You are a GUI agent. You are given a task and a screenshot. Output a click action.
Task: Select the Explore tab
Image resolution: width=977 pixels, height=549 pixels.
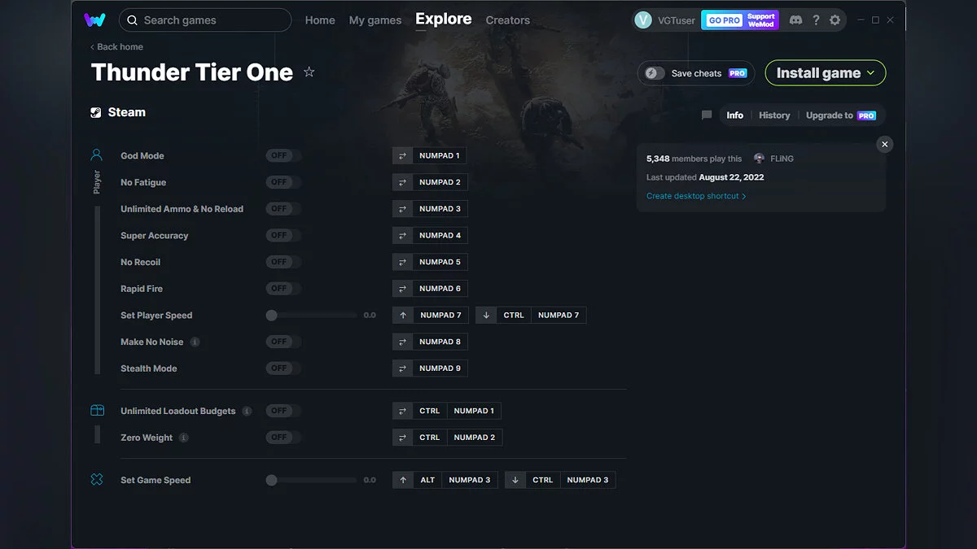tap(444, 19)
